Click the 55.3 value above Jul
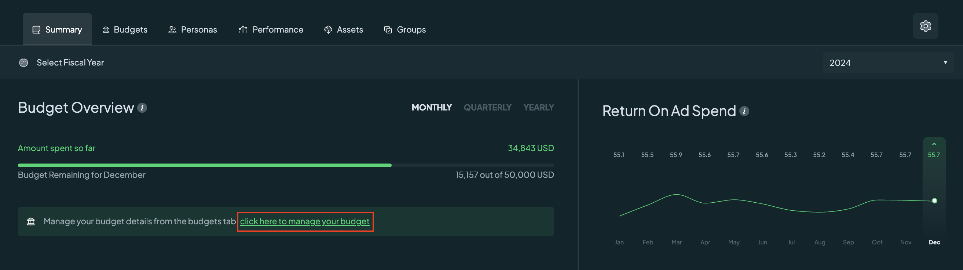The image size is (963, 270). (790, 155)
